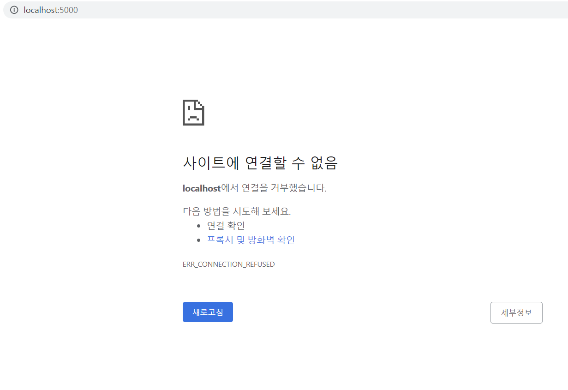
Task: Click the 다음 방법을 시도해 보세요 text
Action: 237,211
